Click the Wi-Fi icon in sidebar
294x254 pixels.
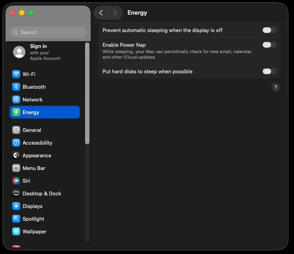(x=16, y=74)
